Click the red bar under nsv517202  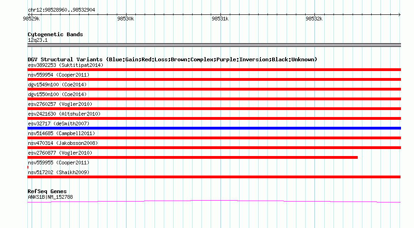[x=214, y=177]
